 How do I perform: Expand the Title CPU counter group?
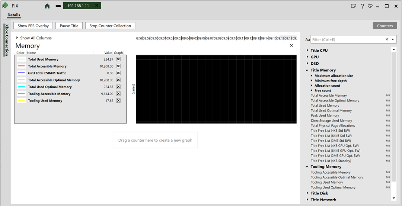[308, 51]
